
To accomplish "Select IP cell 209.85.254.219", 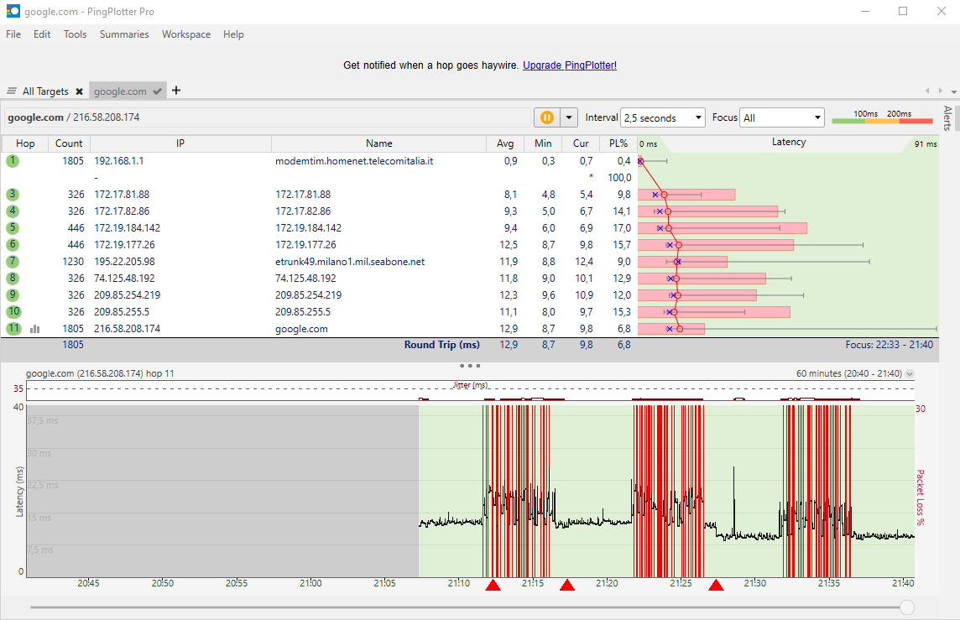I will [x=128, y=295].
